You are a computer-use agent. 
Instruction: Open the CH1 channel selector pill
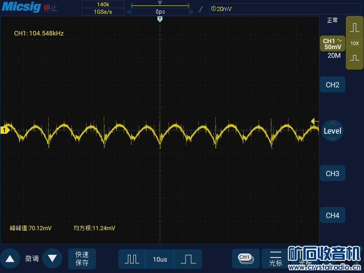pos(246,258)
